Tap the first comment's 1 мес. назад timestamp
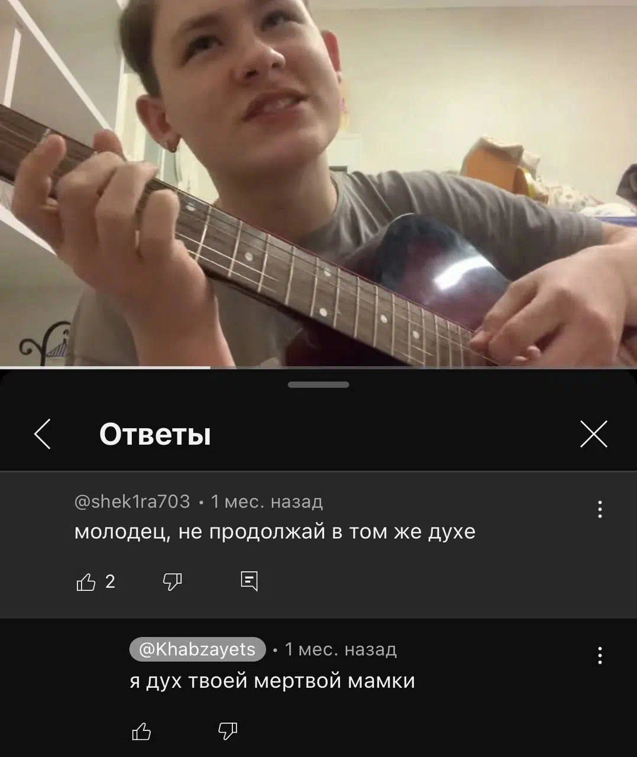The width and height of the screenshot is (637, 757). click(267, 502)
